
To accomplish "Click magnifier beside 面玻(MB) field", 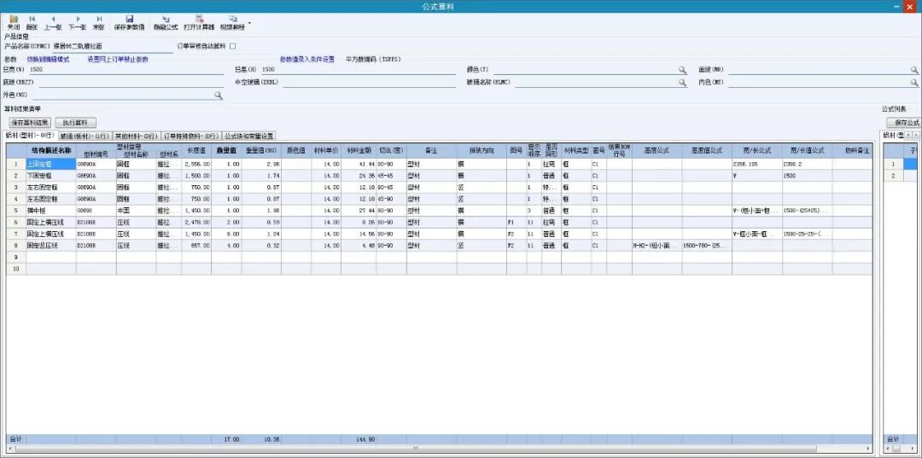I will point(914,70).
